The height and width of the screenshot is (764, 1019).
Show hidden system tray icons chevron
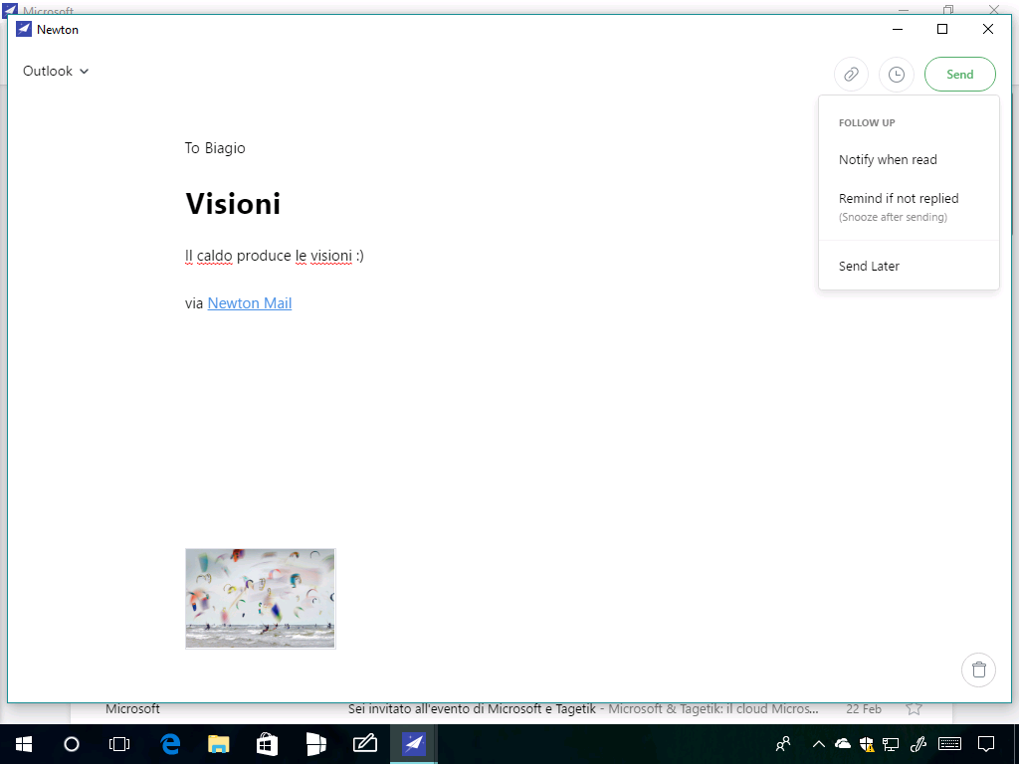coord(819,744)
